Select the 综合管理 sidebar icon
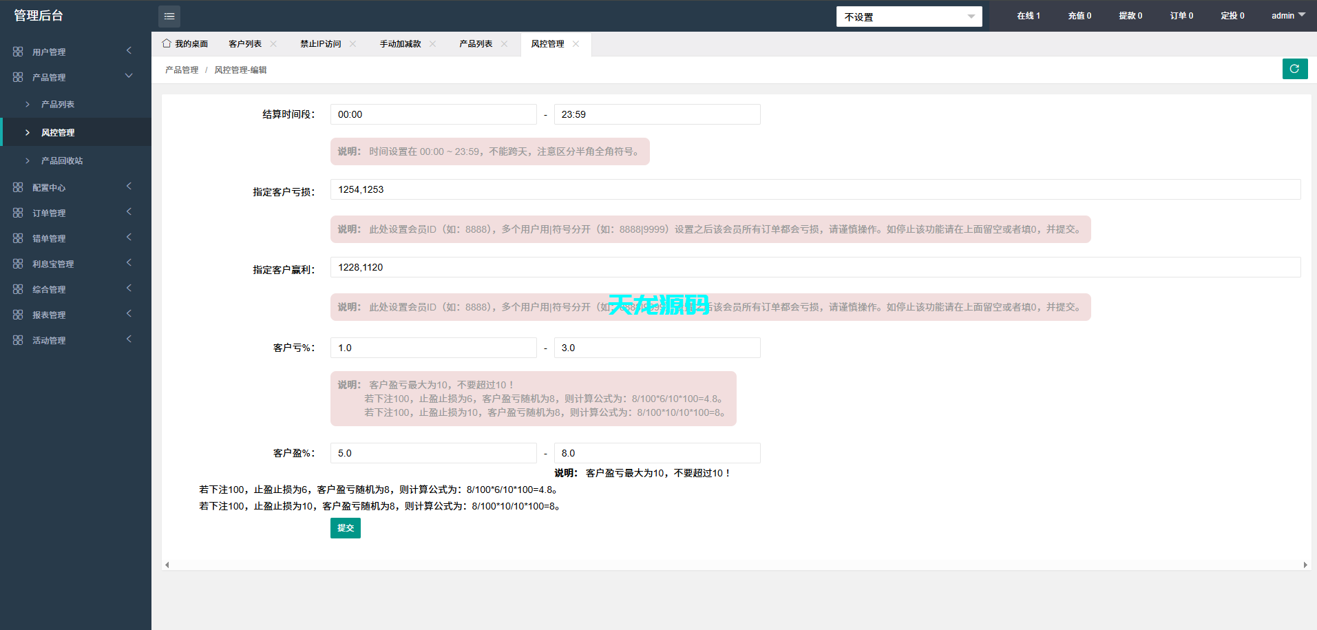This screenshot has width=1317, height=630. [x=17, y=288]
